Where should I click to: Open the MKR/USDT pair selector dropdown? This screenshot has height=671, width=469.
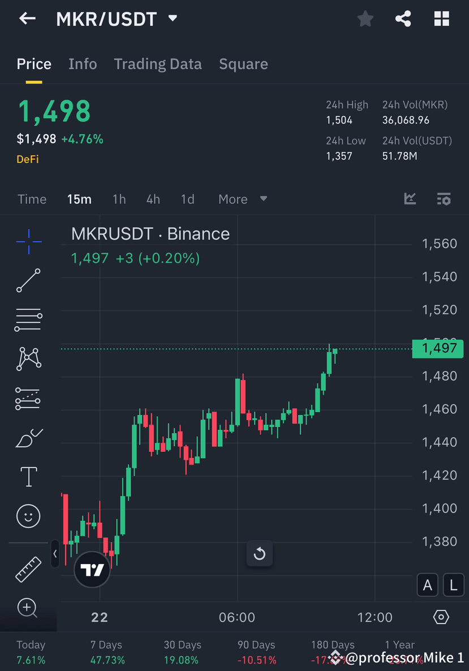[x=173, y=18]
